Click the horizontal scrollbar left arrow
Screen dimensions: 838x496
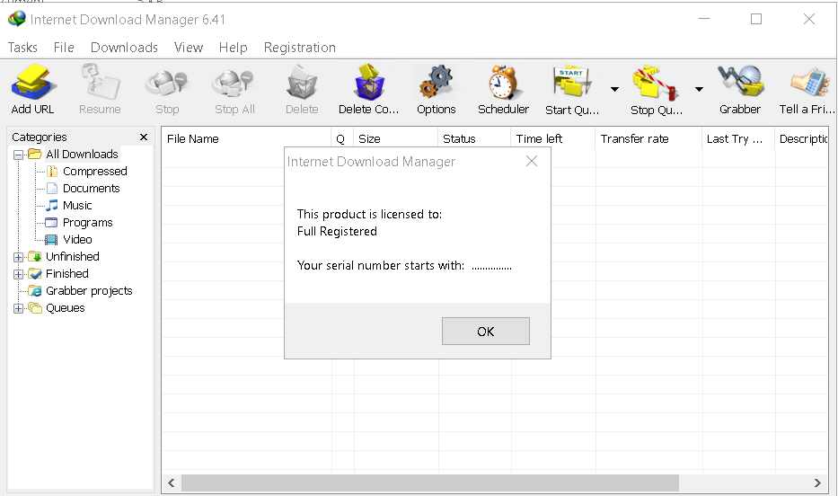[171, 483]
